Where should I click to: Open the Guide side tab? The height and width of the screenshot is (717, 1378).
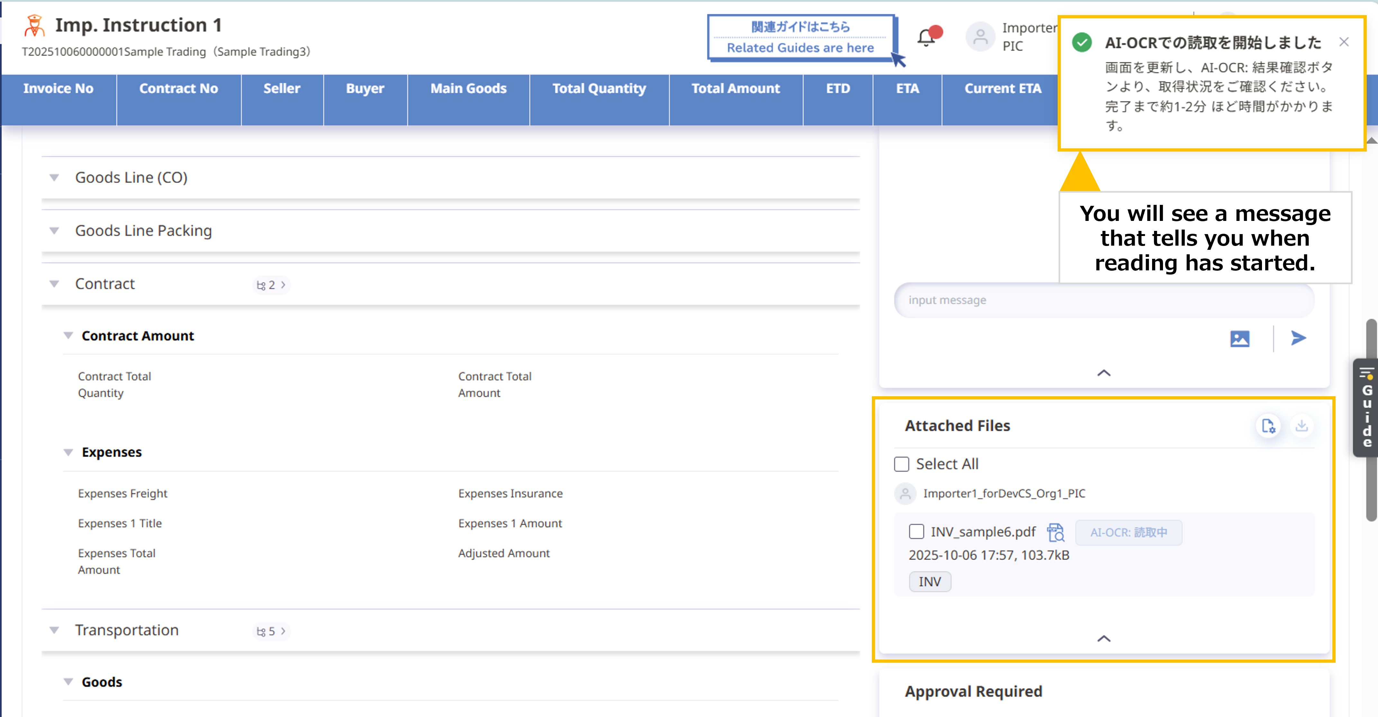(1366, 407)
